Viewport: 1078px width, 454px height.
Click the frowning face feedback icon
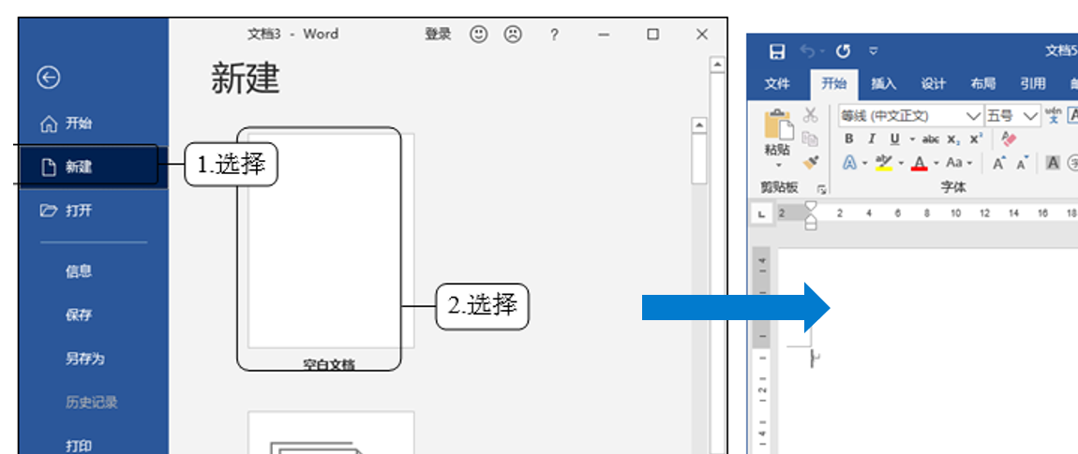point(512,35)
